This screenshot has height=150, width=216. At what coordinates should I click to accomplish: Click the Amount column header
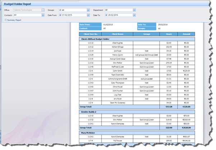pos(186,34)
